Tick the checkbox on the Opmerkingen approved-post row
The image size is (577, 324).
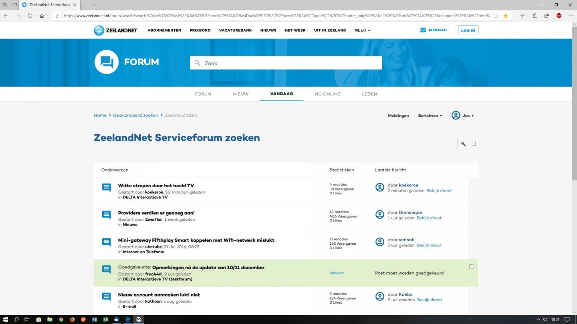pos(471,266)
